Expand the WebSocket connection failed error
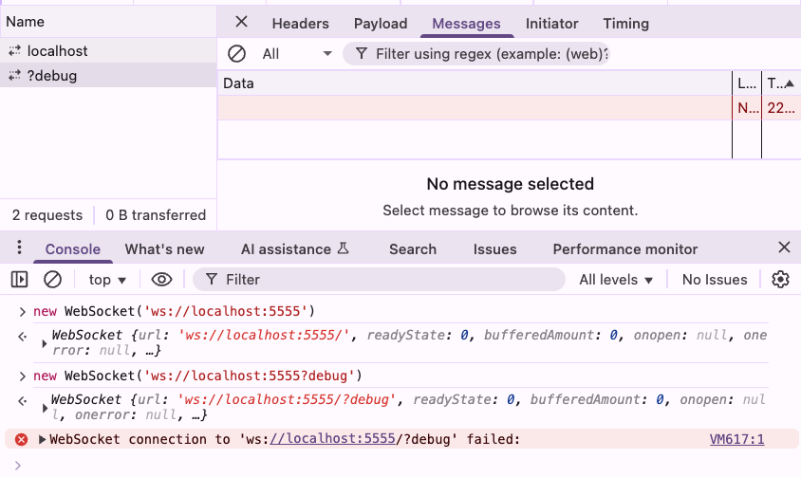 (42, 439)
